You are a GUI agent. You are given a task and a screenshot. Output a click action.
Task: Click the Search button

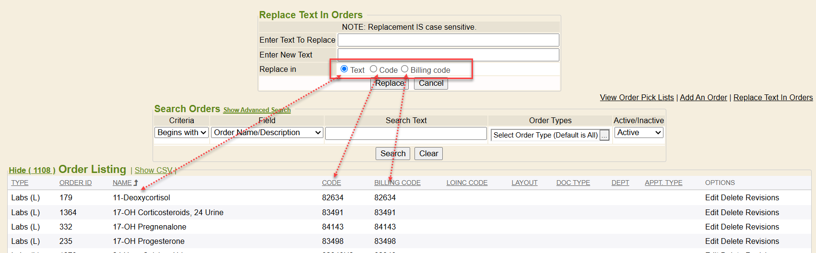pyautogui.click(x=392, y=153)
